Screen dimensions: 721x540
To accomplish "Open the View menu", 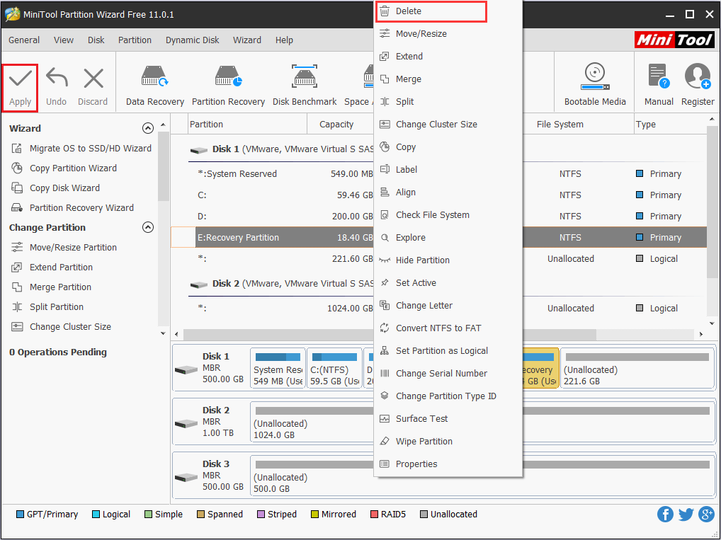I will click(64, 40).
